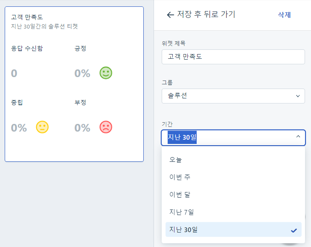Click 저장 후 뒤로 가기 link
The image size is (311, 247).
tap(206, 14)
